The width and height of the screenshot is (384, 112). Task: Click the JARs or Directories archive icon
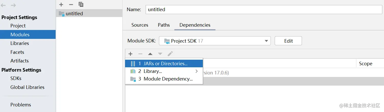[x=133, y=64]
